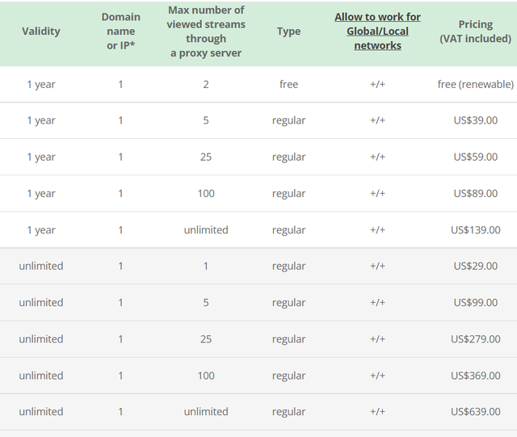The image size is (517, 437).
Task: Click the 'Type' column header
Action: coord(288,32)
